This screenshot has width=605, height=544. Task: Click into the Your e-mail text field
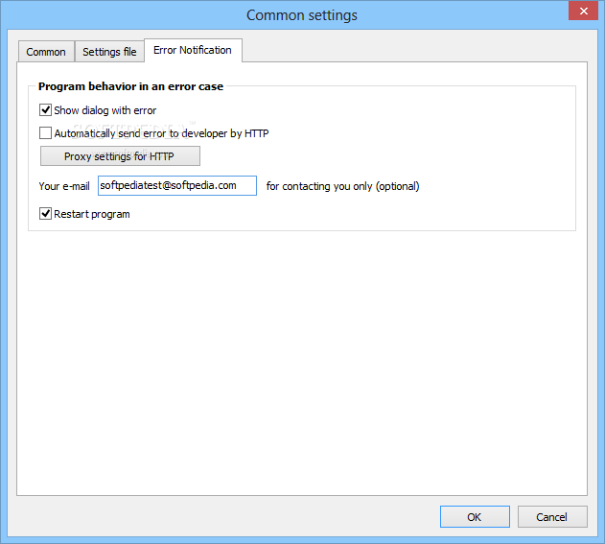click(x=176, y=186)
